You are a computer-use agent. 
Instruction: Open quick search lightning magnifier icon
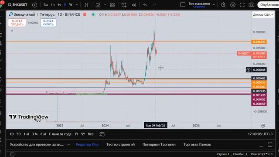(223, 5)
